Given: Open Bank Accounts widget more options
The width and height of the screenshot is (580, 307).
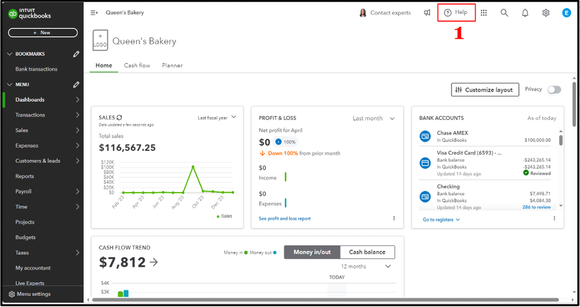Looking at the screenshot, I should click(x=554, y=218).
